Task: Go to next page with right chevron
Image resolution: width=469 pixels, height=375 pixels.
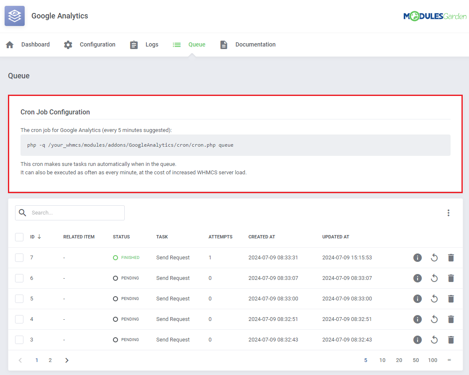Action: pos(67,360)
